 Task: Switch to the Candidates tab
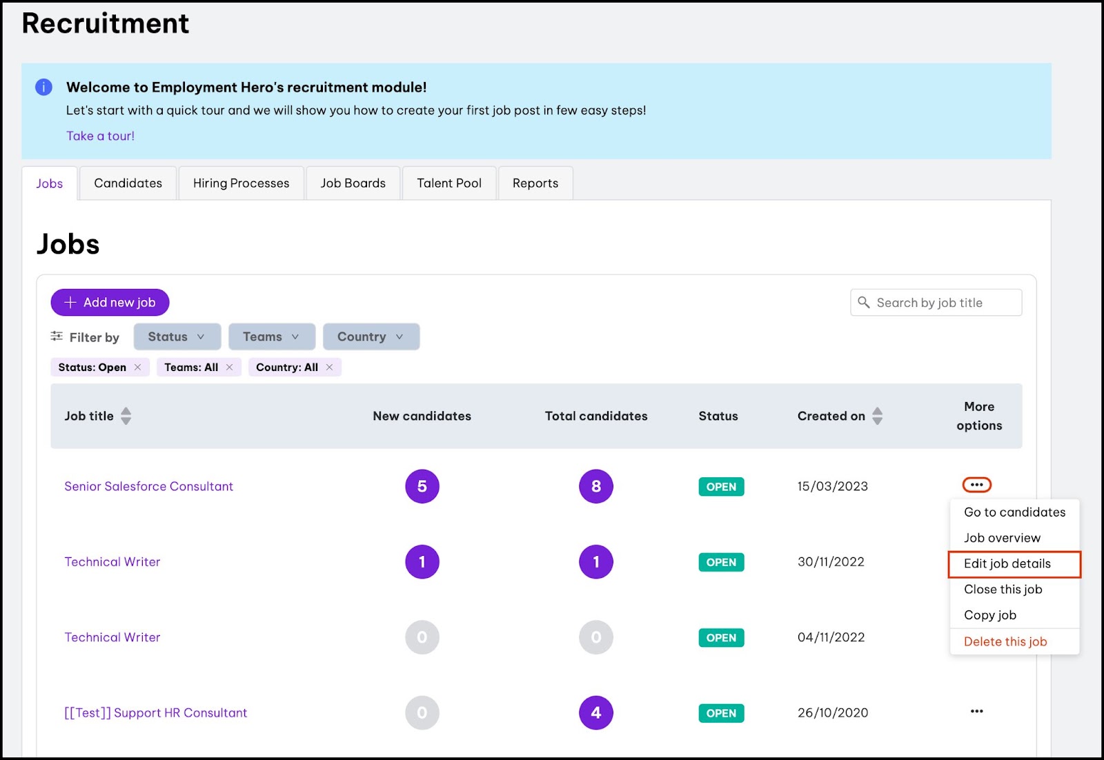click(x=128, y=183)
